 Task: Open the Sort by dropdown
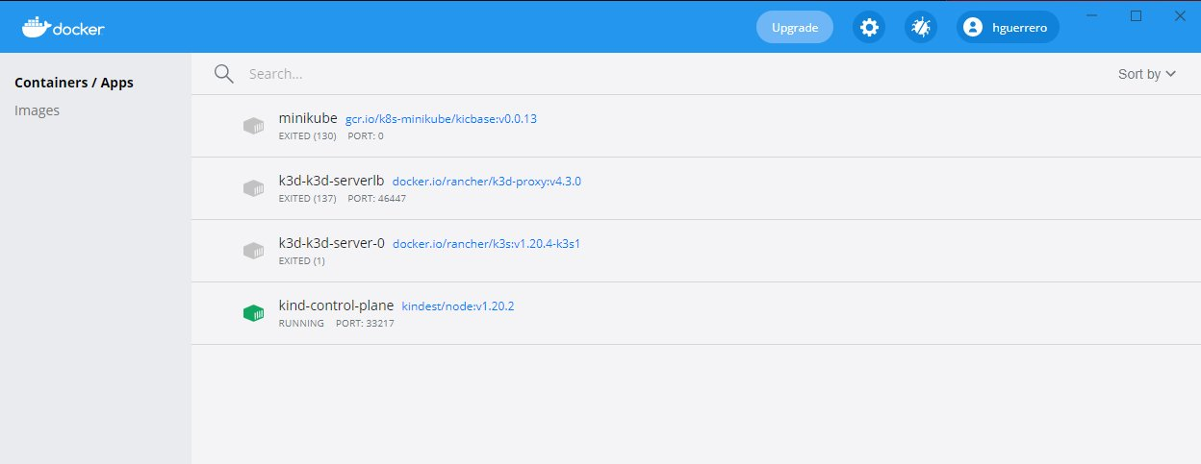[x=1147, y=74]
